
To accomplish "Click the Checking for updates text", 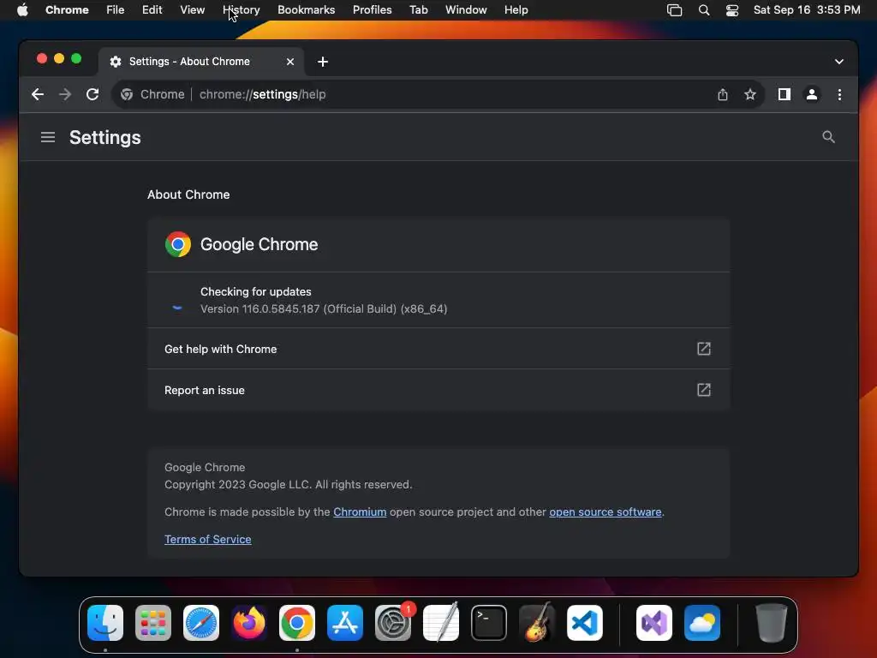I will click(255, 291).
